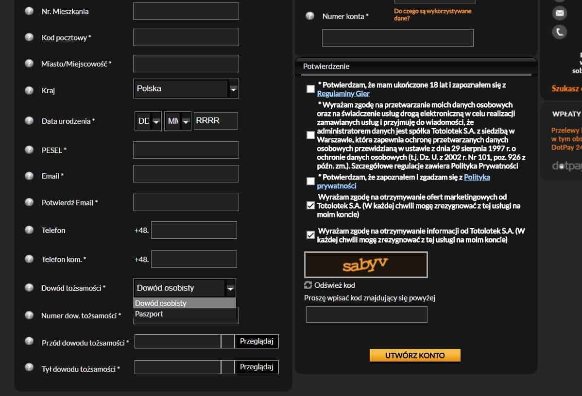
Task: Click the envelope contact icon
Action: (x=559, y=14)
